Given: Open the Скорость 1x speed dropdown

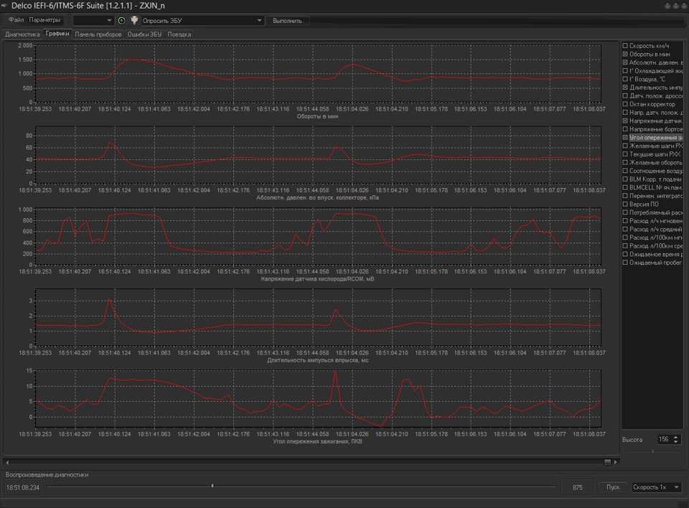Looking at the screenshot, I should [656, 487].
